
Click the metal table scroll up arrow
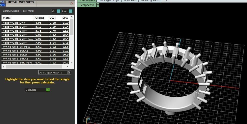[71, 17]
